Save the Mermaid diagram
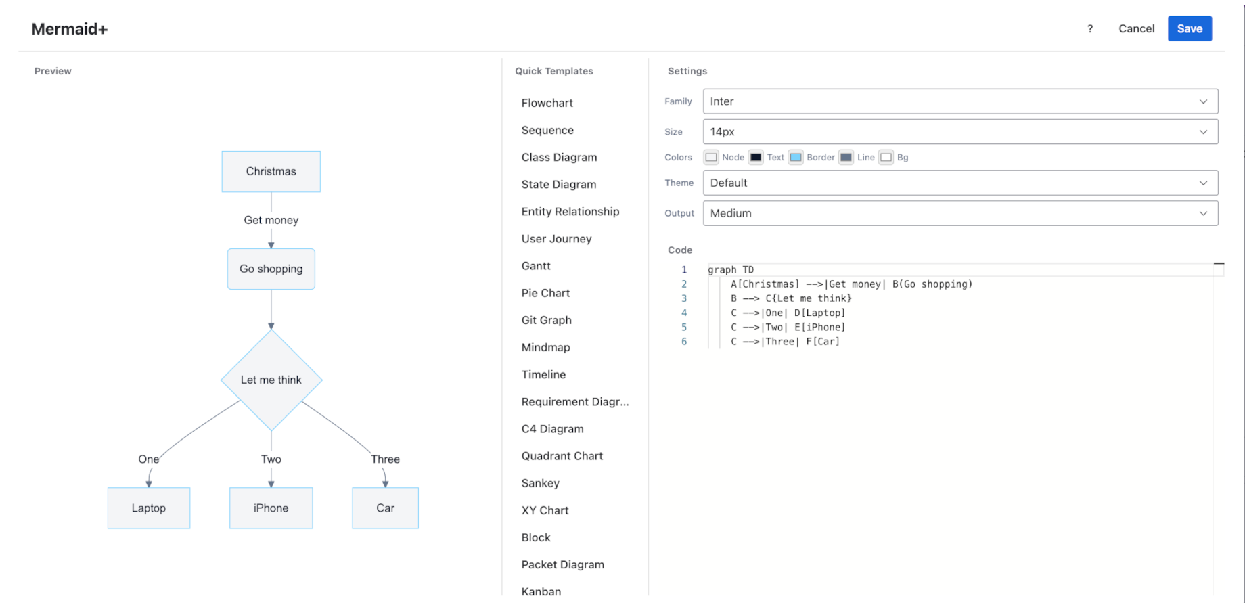The width and height of the screenshot is (1245, 609). (x=1190, y=28)
